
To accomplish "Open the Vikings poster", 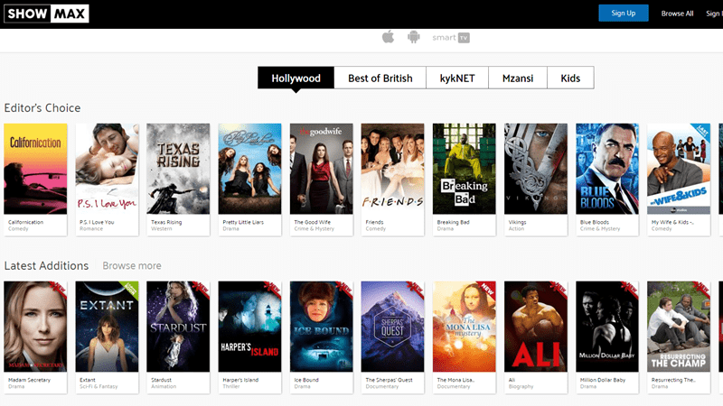I will [x=536, y=169].
